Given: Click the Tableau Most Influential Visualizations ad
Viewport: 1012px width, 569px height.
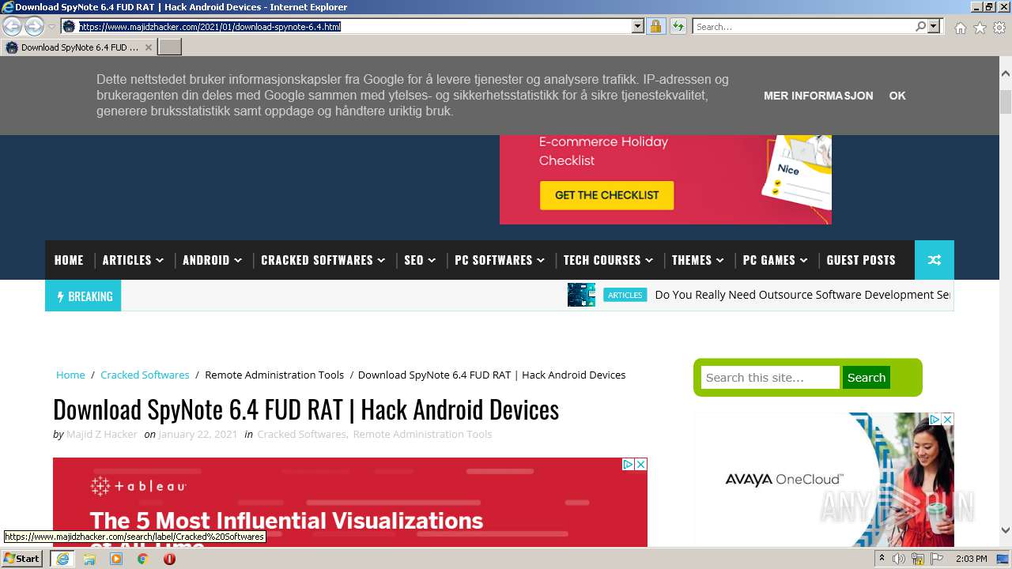Looking at the screenshot, I should [x=350, y=503].
